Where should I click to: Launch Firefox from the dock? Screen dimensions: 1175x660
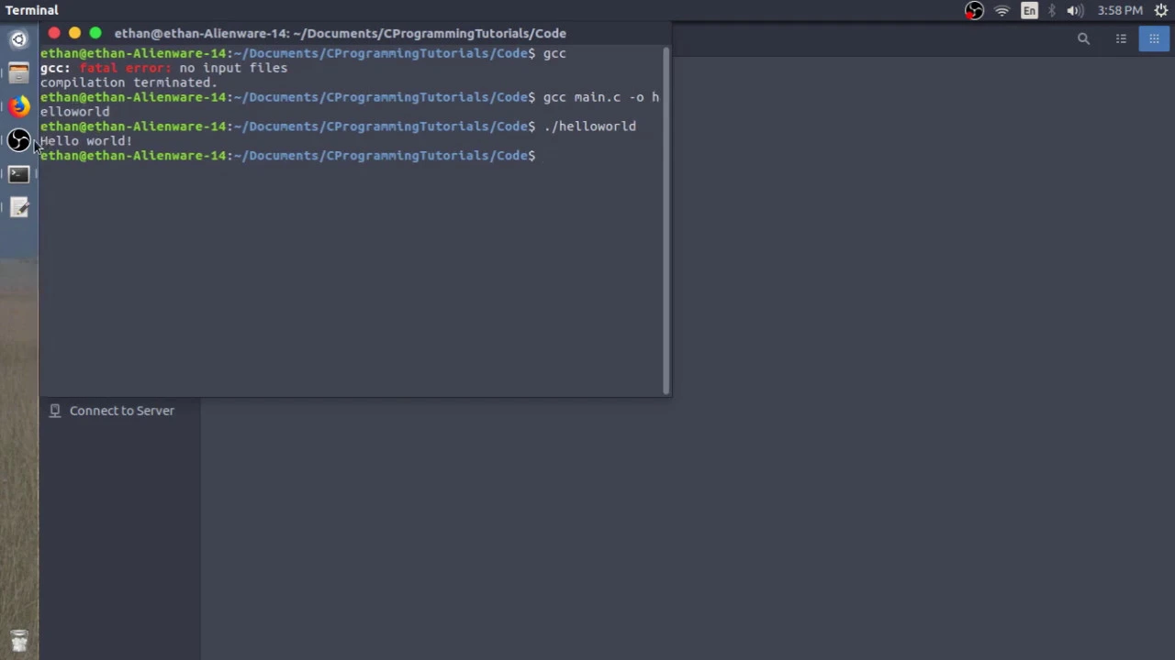tap(18, 106)
